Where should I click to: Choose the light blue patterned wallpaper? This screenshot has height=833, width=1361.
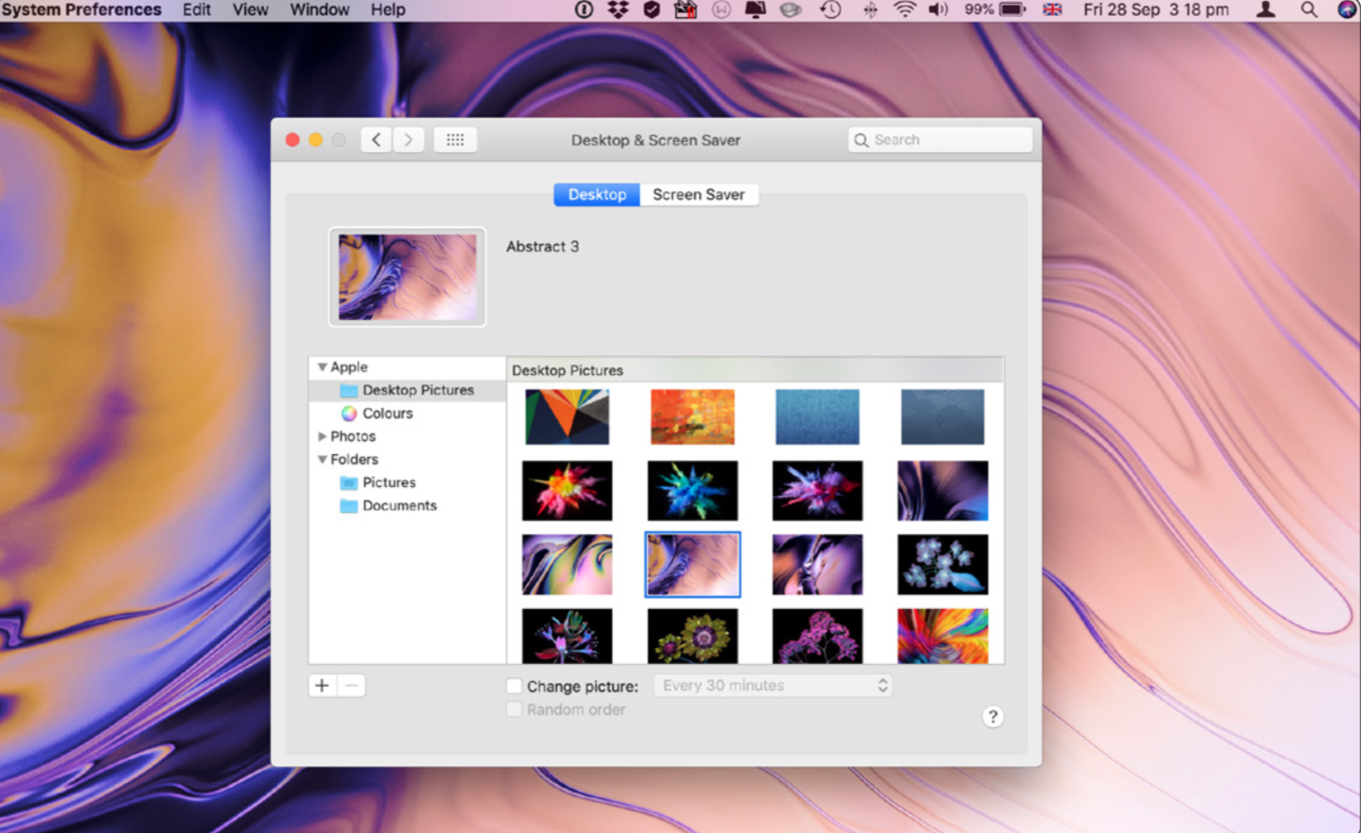[818, 416]
